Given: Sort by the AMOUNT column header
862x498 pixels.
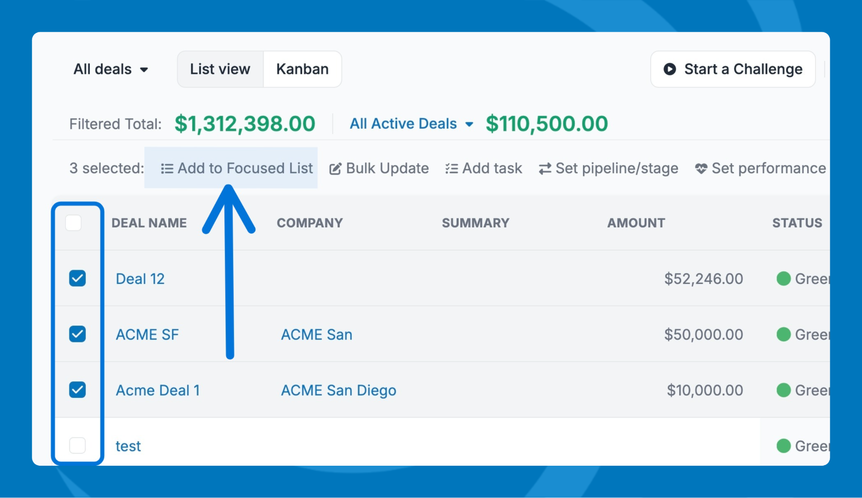Looking at the screenshot, I should point(636,223).
